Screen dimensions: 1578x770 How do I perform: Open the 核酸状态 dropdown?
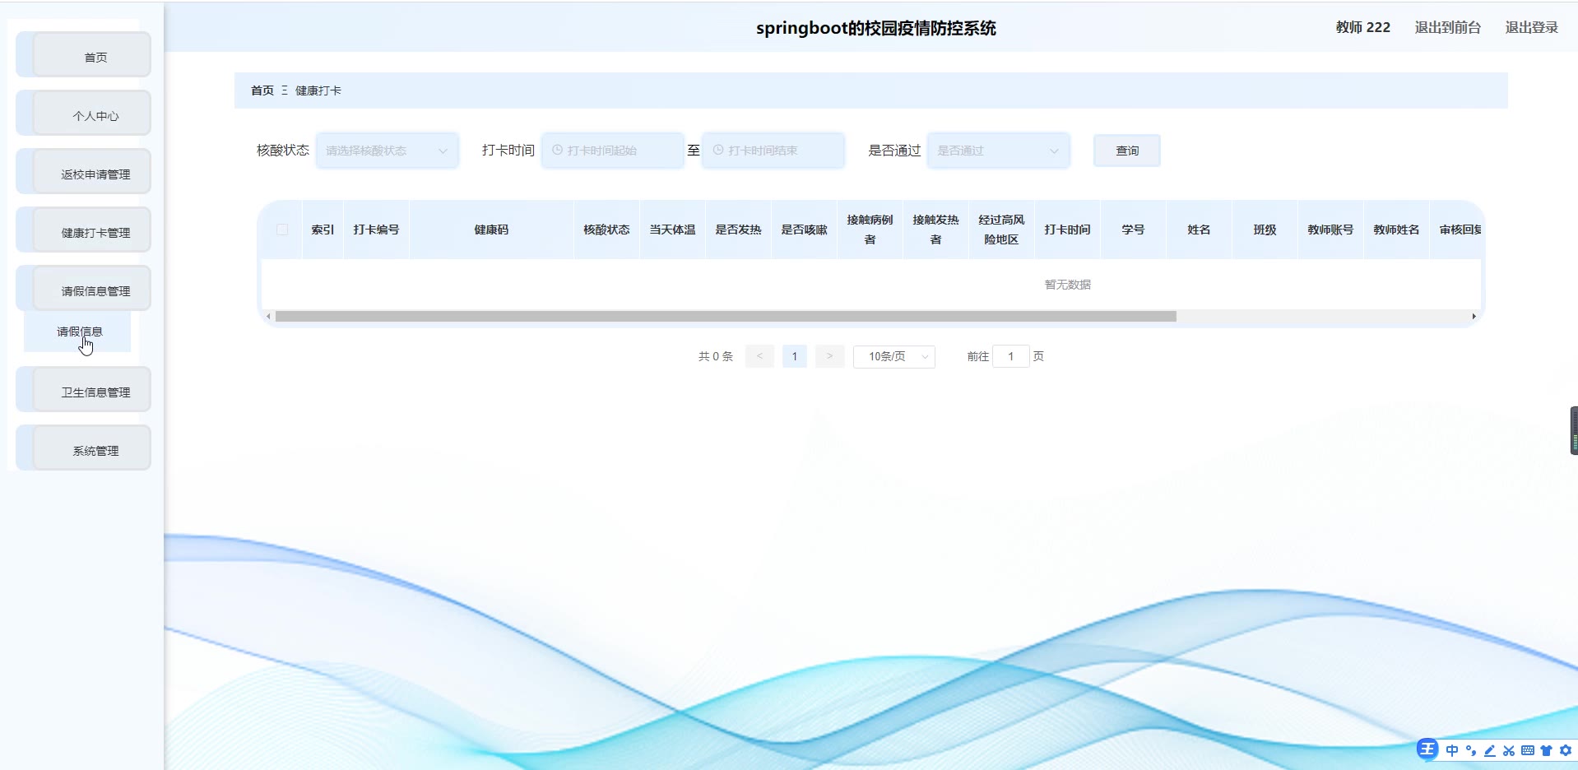coord(387,151)
